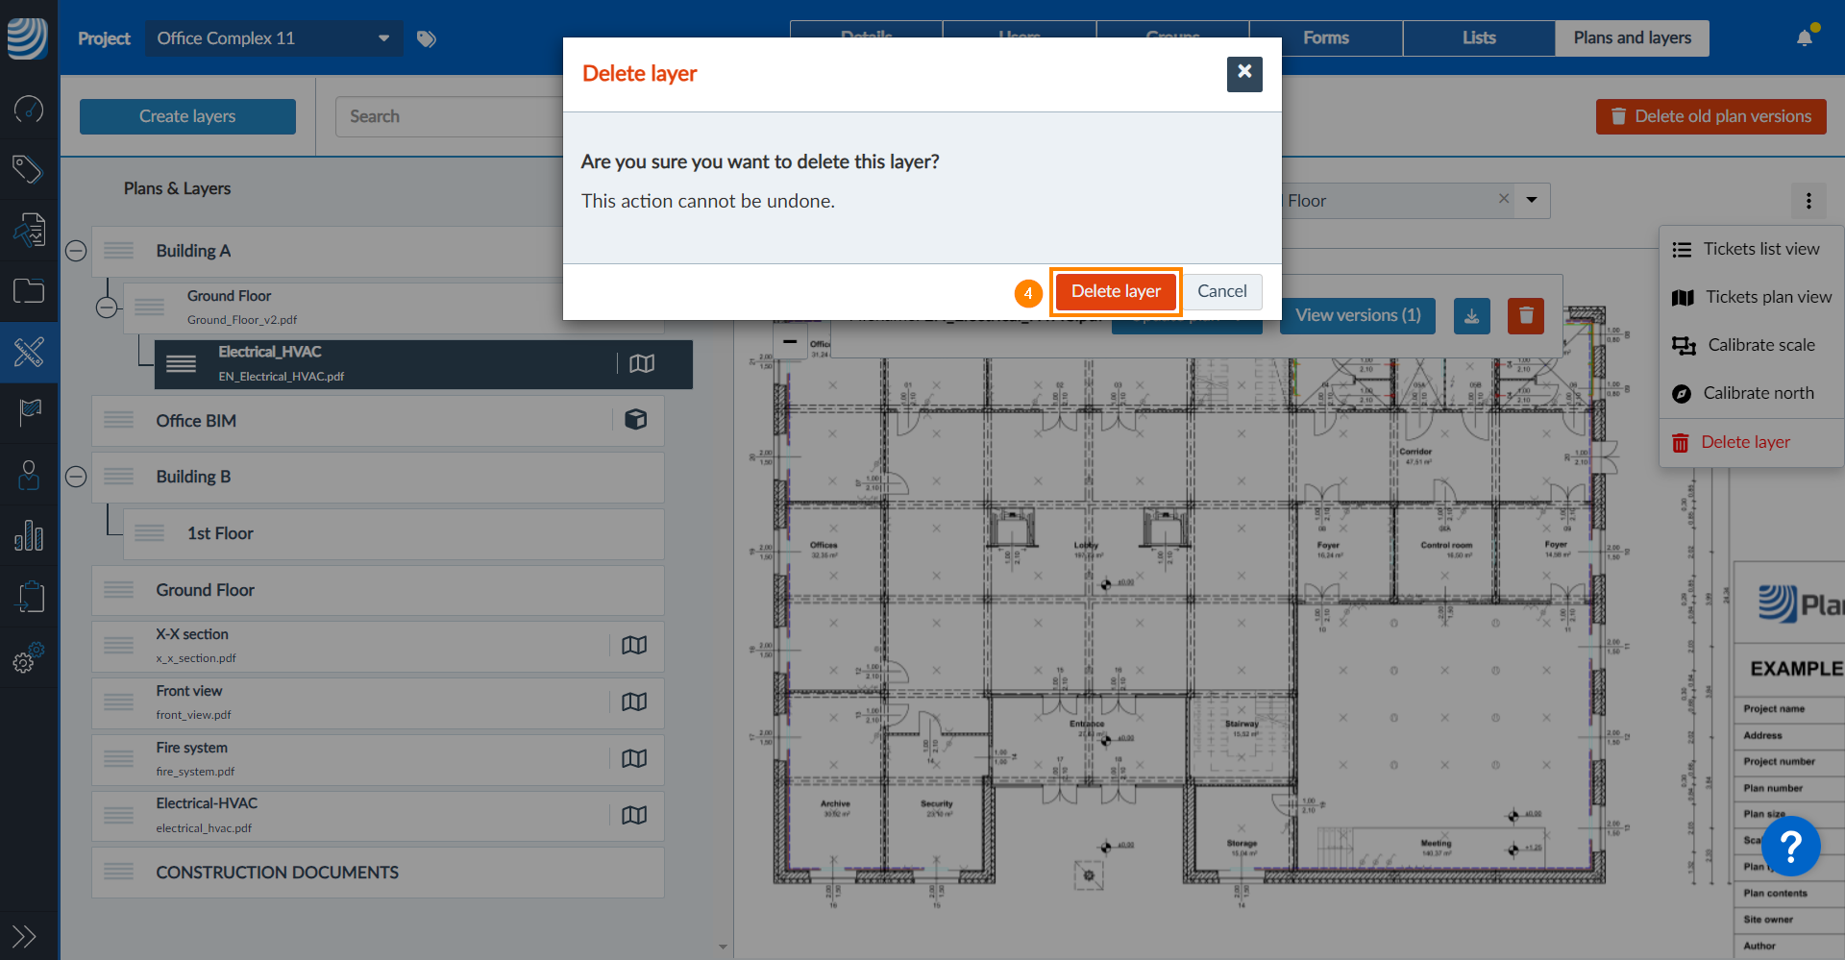The height and width of the screenshot is (960, 1845).
Task: Select Calibrate scale from the menu
Action: (1760, 345)
